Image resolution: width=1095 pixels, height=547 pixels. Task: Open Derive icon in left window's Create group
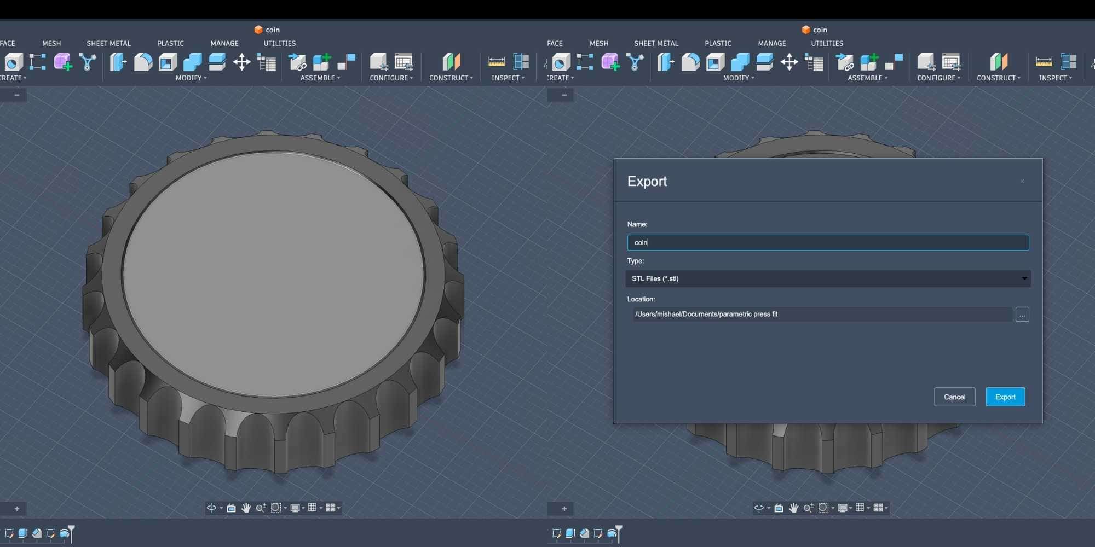[87, 62]
